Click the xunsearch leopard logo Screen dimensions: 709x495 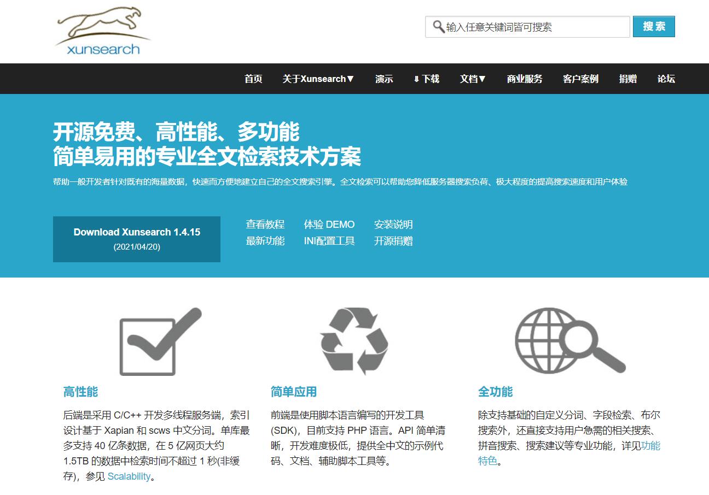point(102,31)
